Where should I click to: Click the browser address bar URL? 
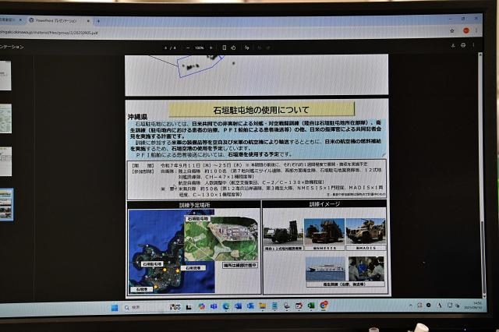pyautogui.click(x=47, y=34)
